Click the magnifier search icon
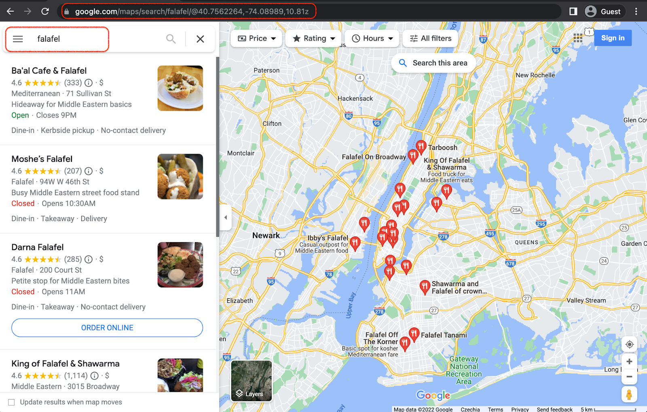647x412 pixels. (171, 39)
